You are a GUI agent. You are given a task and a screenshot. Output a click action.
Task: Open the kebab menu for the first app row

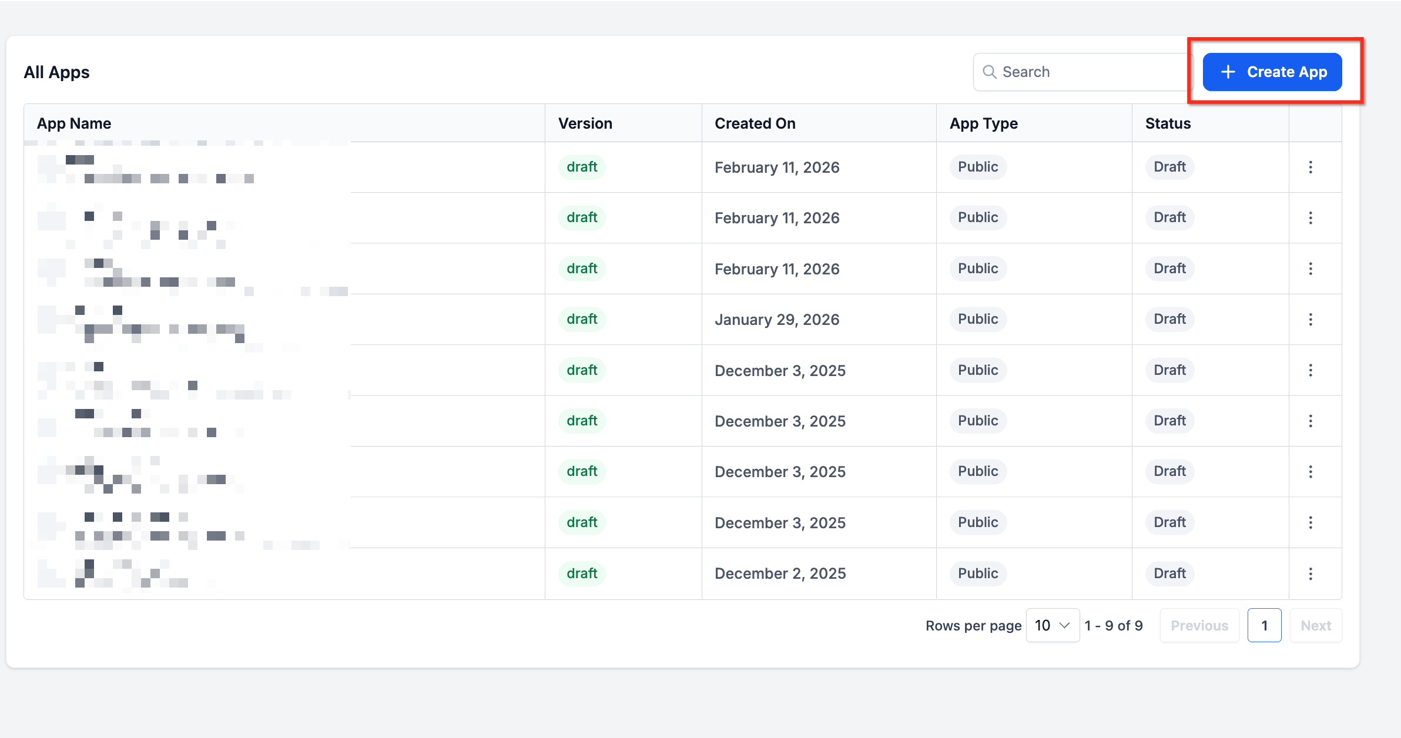[x=1310, y=167]
